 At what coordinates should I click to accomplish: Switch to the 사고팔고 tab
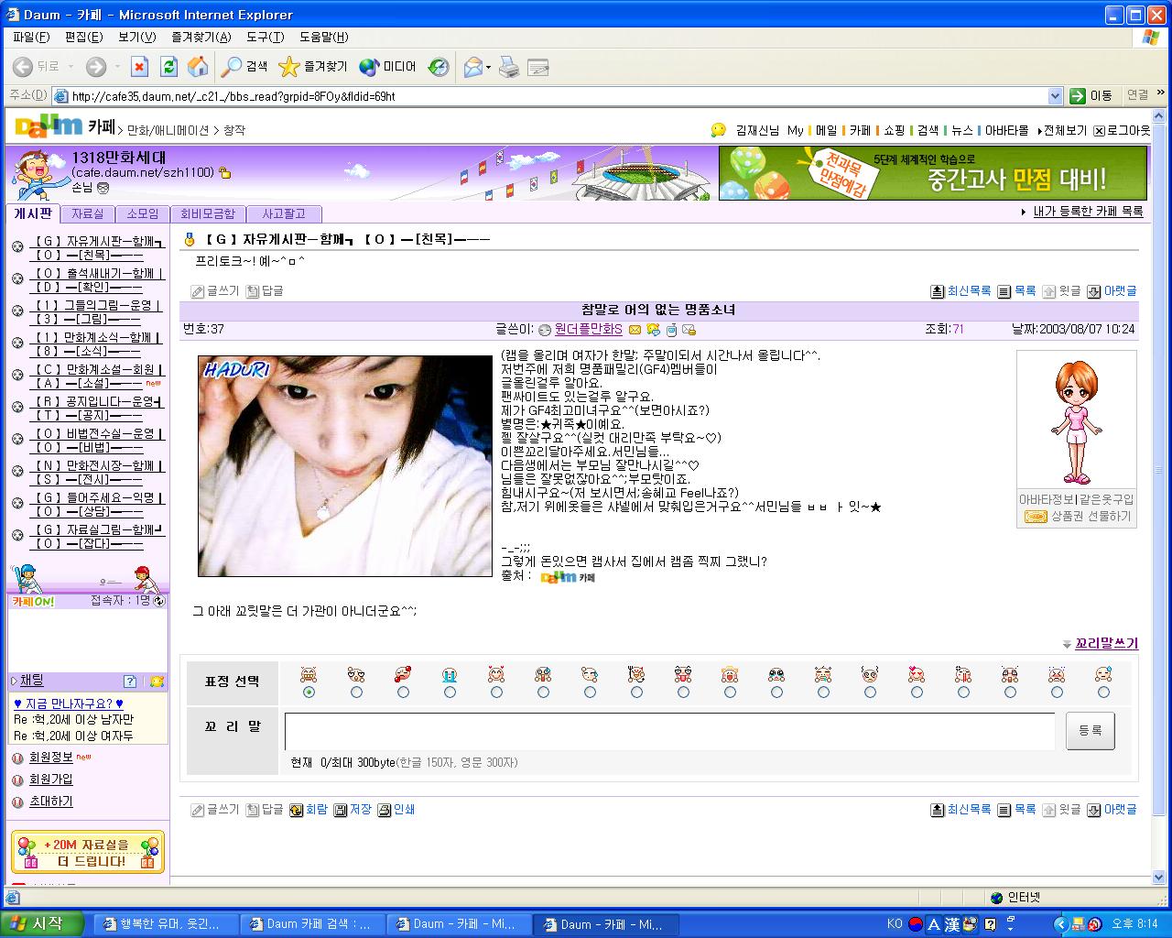click(x=284, y=213)
